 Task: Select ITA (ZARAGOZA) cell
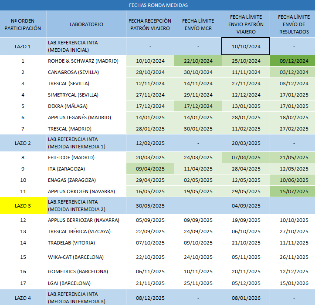(86, 169)
